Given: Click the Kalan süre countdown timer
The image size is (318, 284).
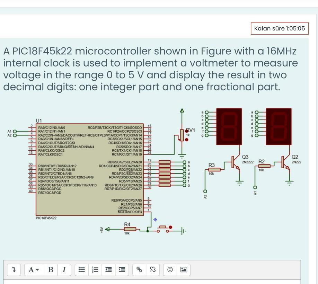Looking at the screenshot, I should click(279, 28).
